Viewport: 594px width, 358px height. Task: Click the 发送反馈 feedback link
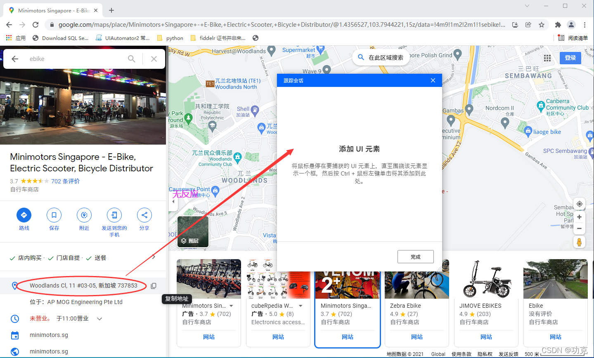509,354
